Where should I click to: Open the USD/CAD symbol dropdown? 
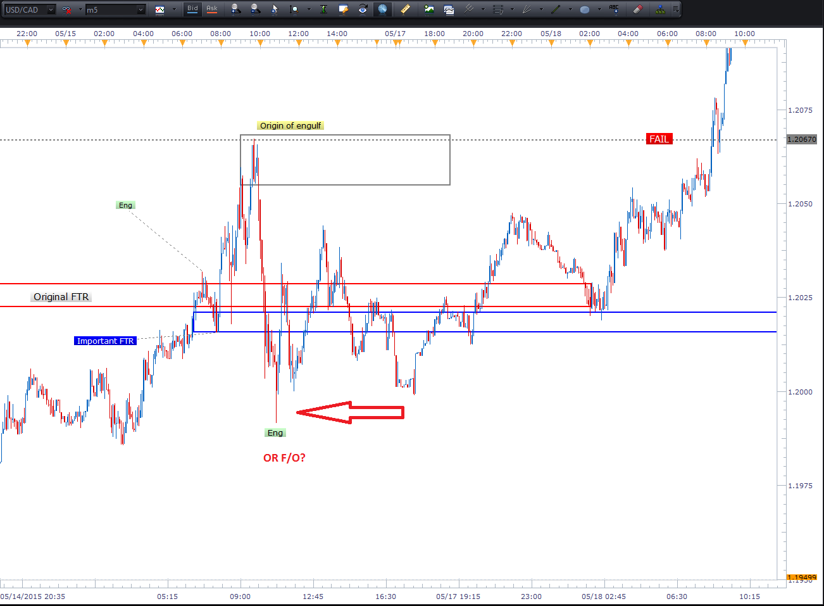51,9
